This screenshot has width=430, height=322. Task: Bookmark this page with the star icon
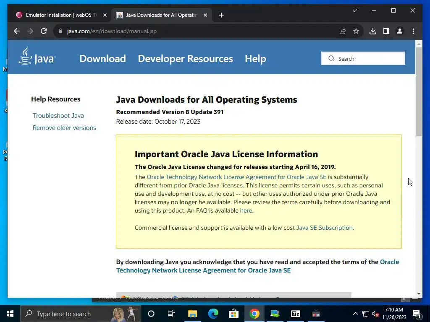tap(356, 31)
